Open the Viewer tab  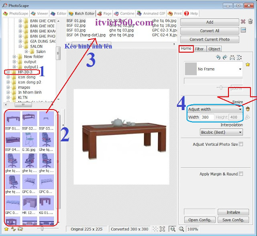point(39,14)
